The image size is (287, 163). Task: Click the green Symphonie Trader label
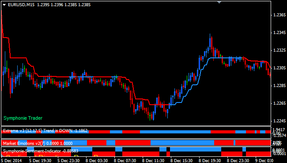(x=23, y=118)
